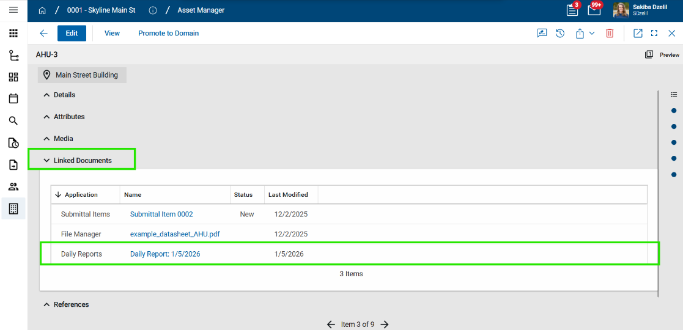The width and height of the screenshot is (683, 330).
Task: Click the back arrow in toolbar
Action: pyautogui.click(x=43, y=34)
